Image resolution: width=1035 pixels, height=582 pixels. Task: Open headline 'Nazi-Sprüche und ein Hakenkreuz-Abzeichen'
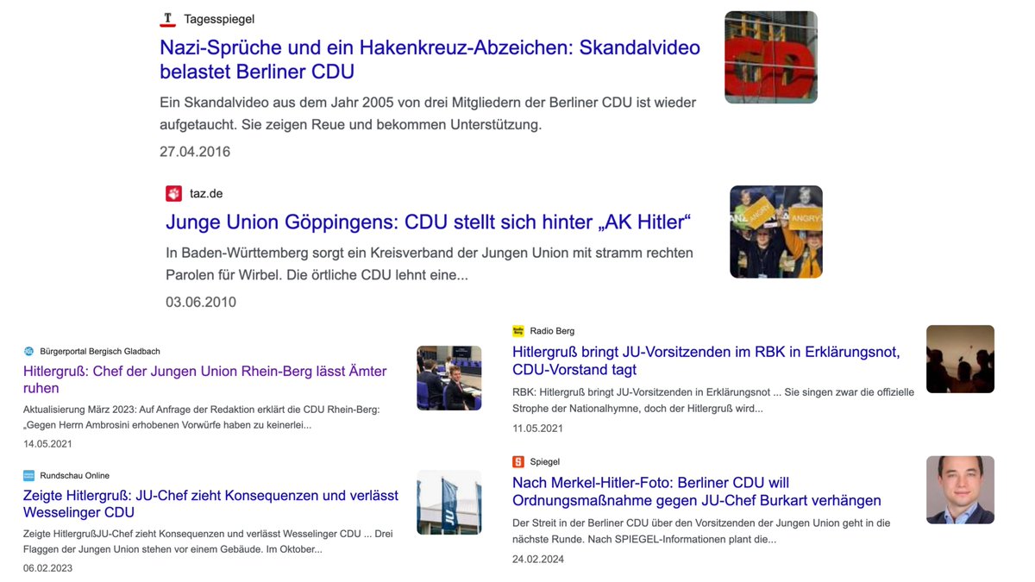point(430,59)
